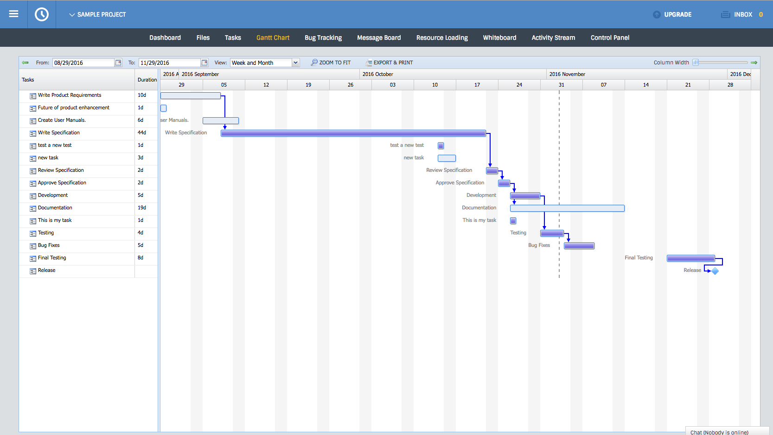Adjust the Column Width slider
Viewport: 773px width, 435px height.
click(695, 62)
